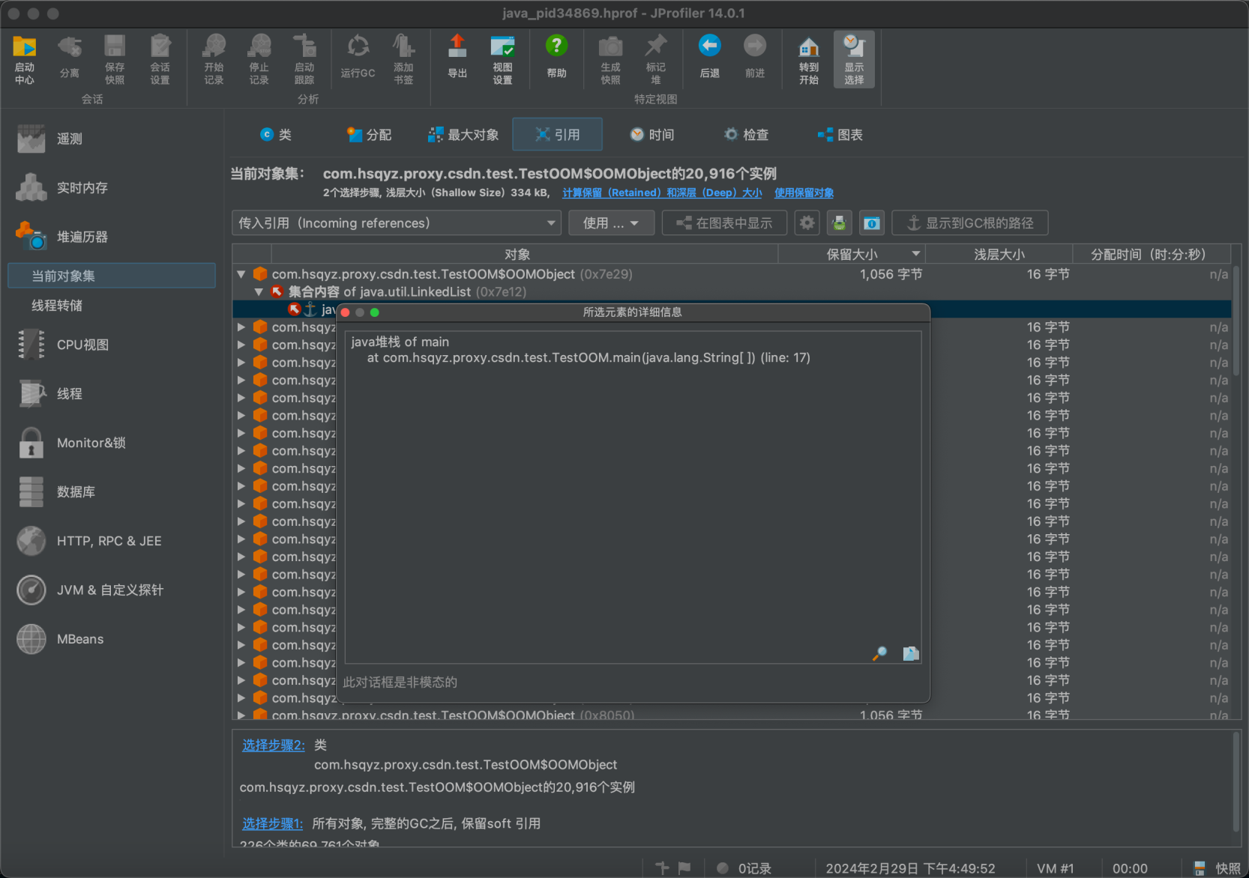The height and width of the screenshot is (878, 1249).
Task: Click the magnifier search icon in the details dialog
Action: (880, 653)
